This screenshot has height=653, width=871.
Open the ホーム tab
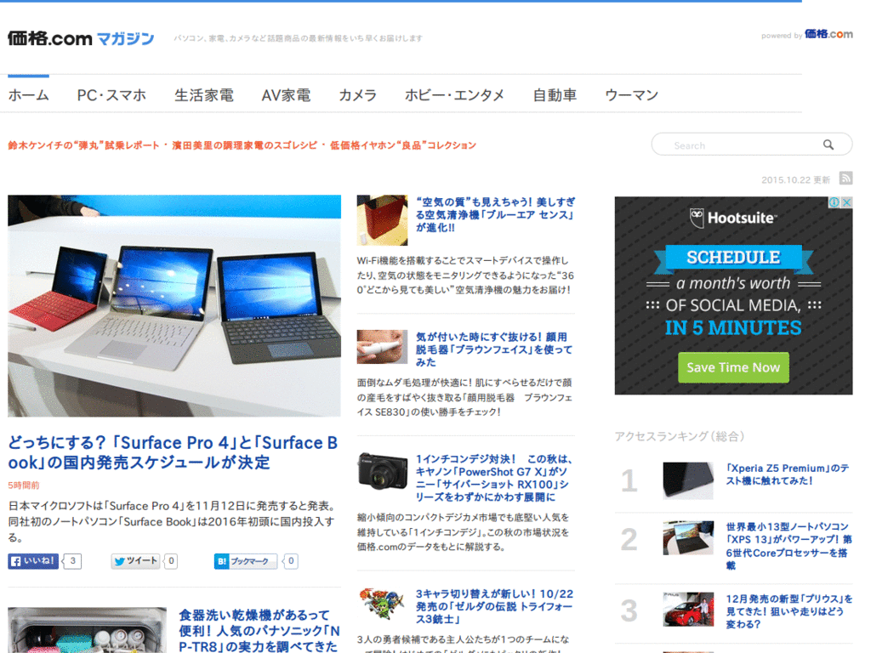tap(28, 95)
